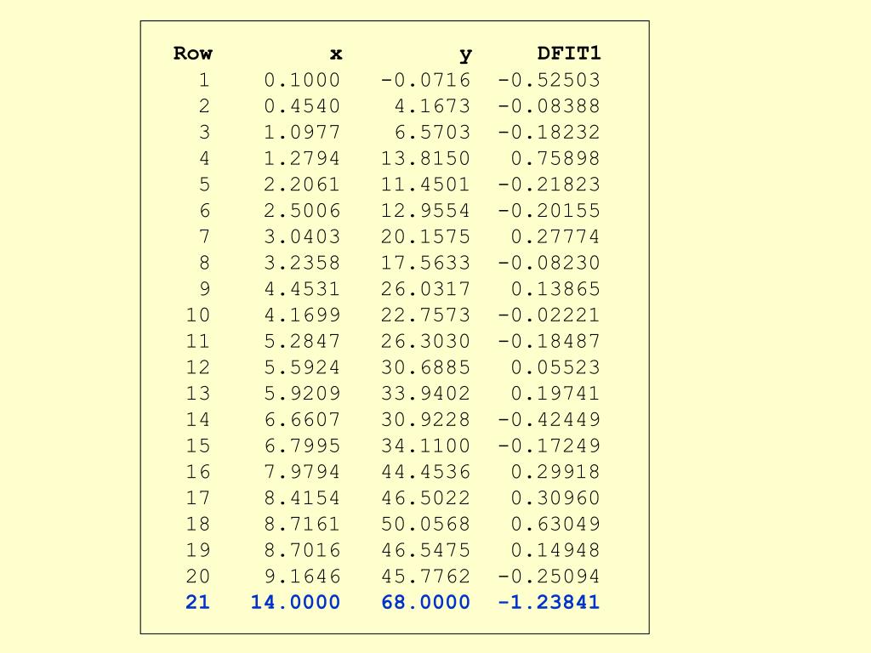Select DFIT1 value 0.75898
Viewport: 871px width, 653px height.
pos(555,158)
